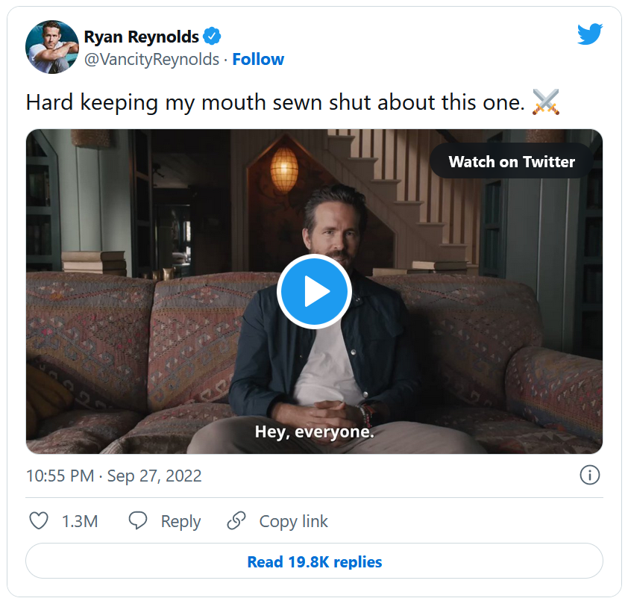
Task: Click the Twitter bird logo
Action: click(x=589, y=34)
